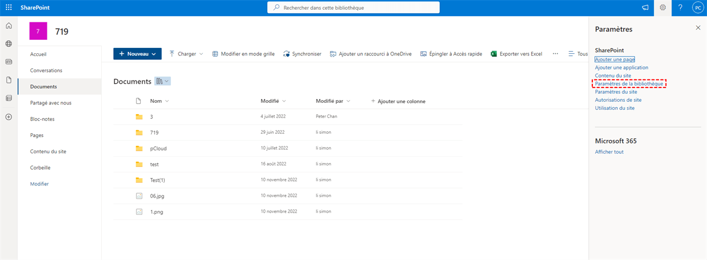Click the Paramètres de la bibliothèque link
707x260 pixels.
point(629,84)
